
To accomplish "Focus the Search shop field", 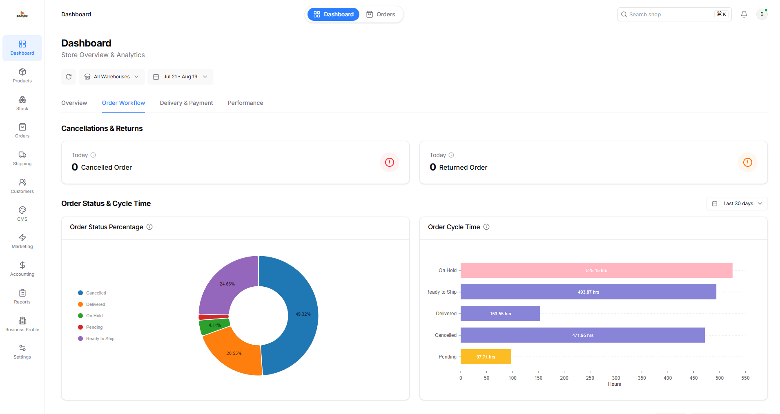I will tap(674, 14).
